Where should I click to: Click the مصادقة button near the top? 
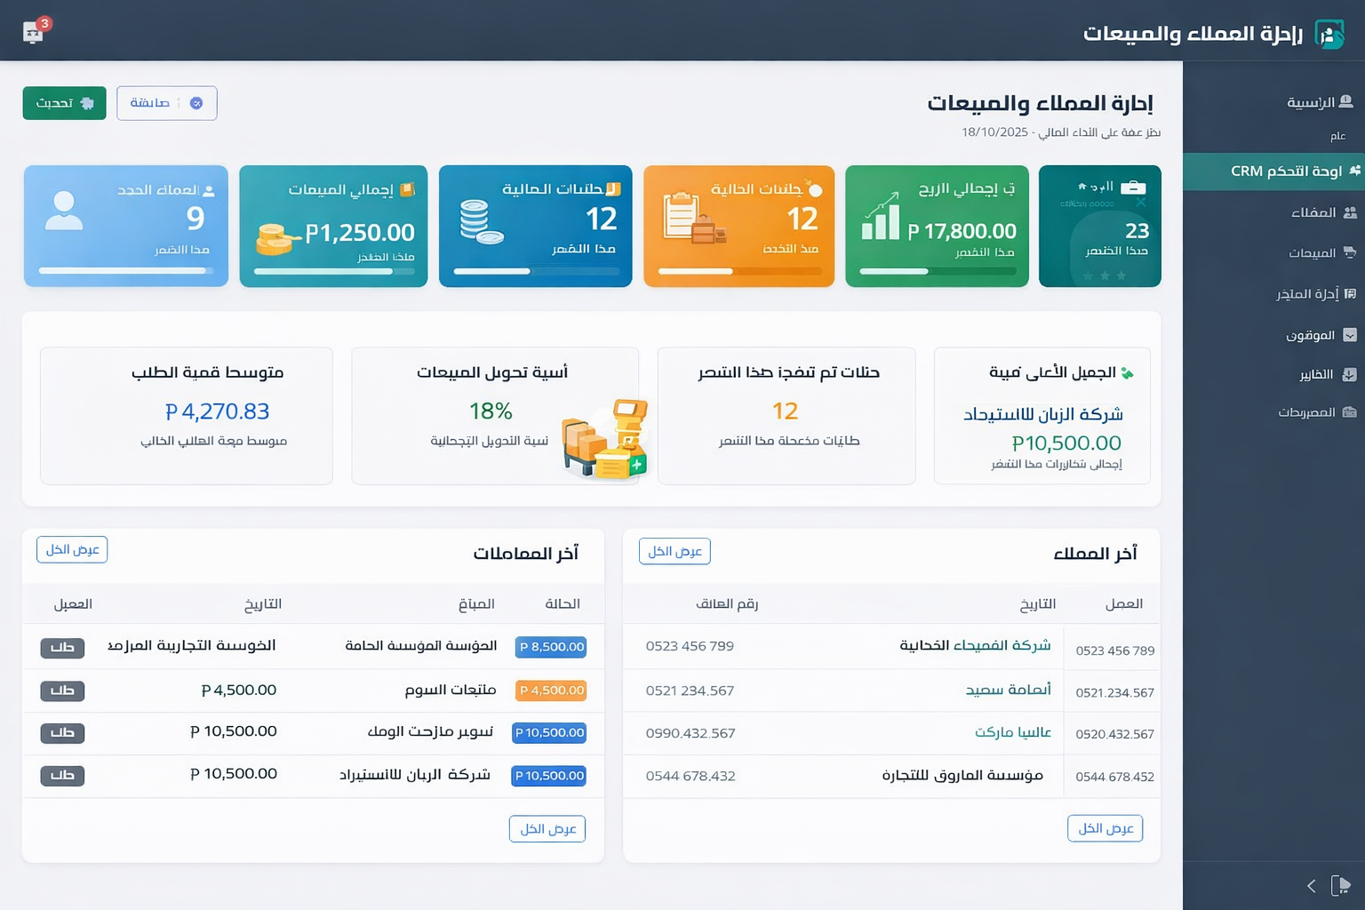pos(166,102)
